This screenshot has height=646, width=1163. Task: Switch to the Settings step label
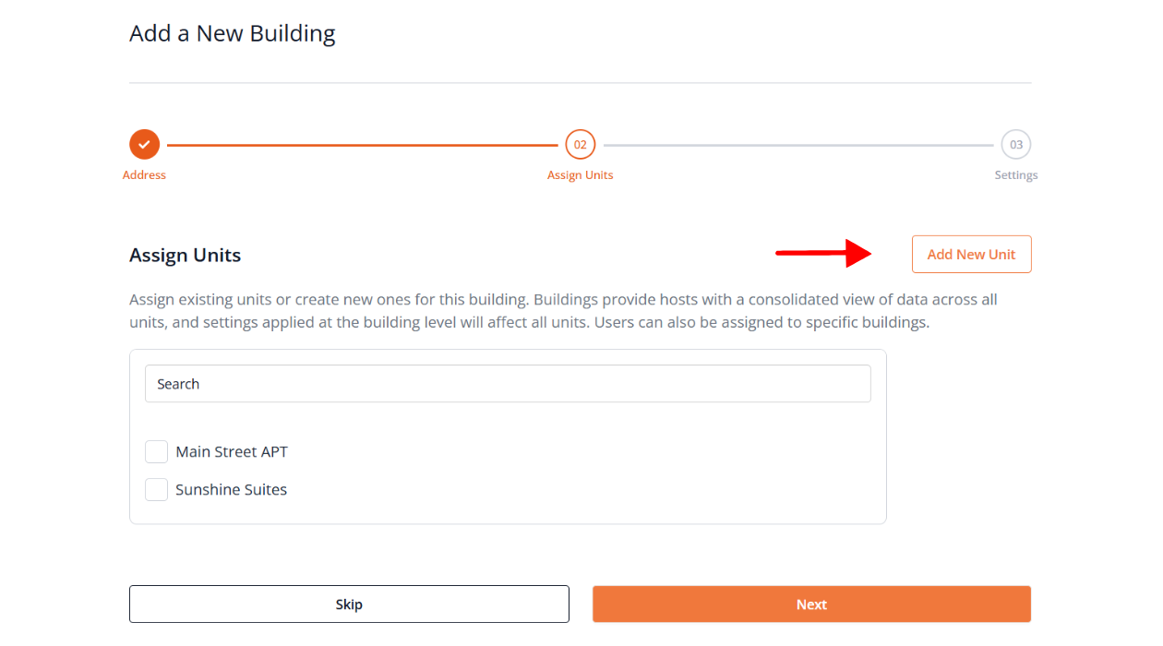tap(1016, 175)
